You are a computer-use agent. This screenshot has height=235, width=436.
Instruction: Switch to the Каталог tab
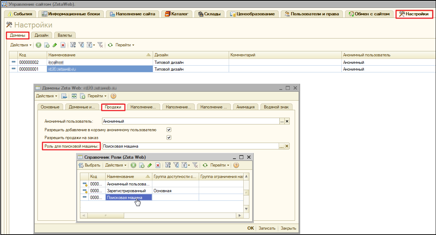177,14
